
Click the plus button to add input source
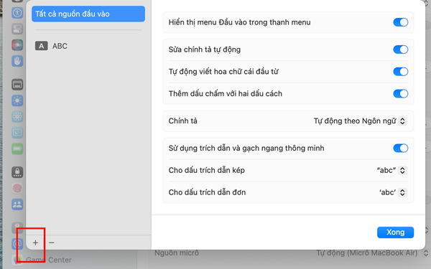pyautogui.click(x=35, y=242)
